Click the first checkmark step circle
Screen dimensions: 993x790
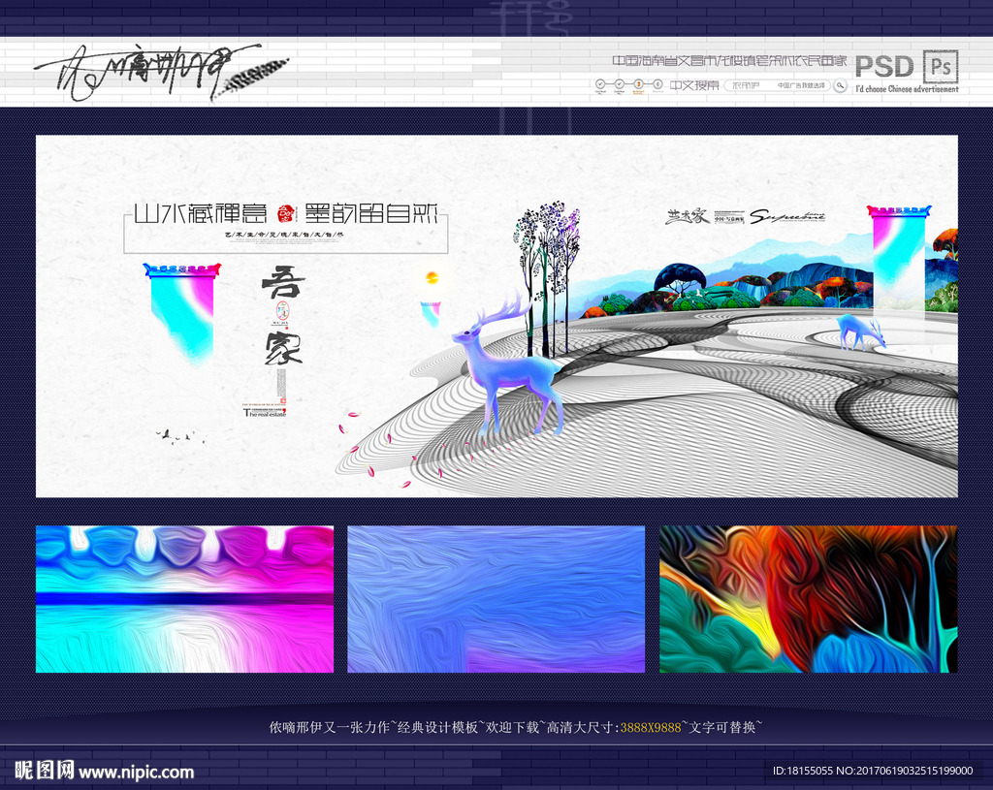[600, 85]
